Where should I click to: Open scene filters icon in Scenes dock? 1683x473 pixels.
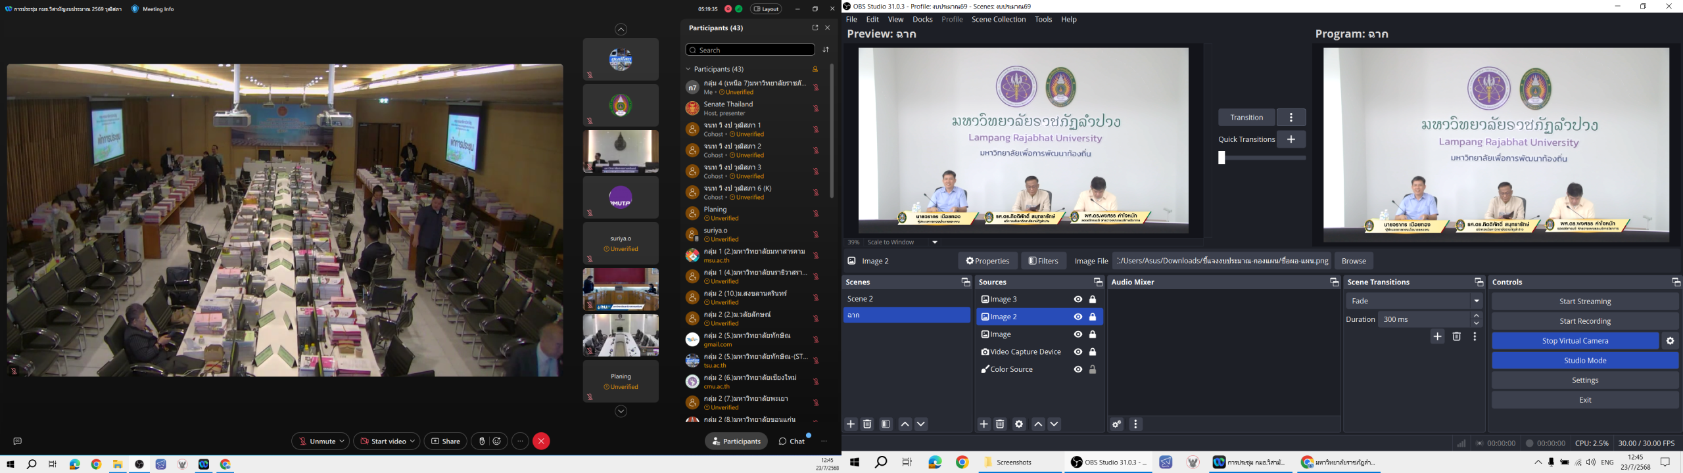click(886, 424)
